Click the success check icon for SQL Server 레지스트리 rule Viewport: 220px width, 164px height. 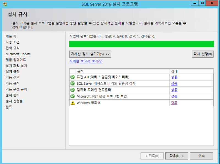(x=72, y=83)
